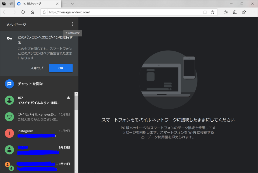Open the three-dot more options menu

73,24
